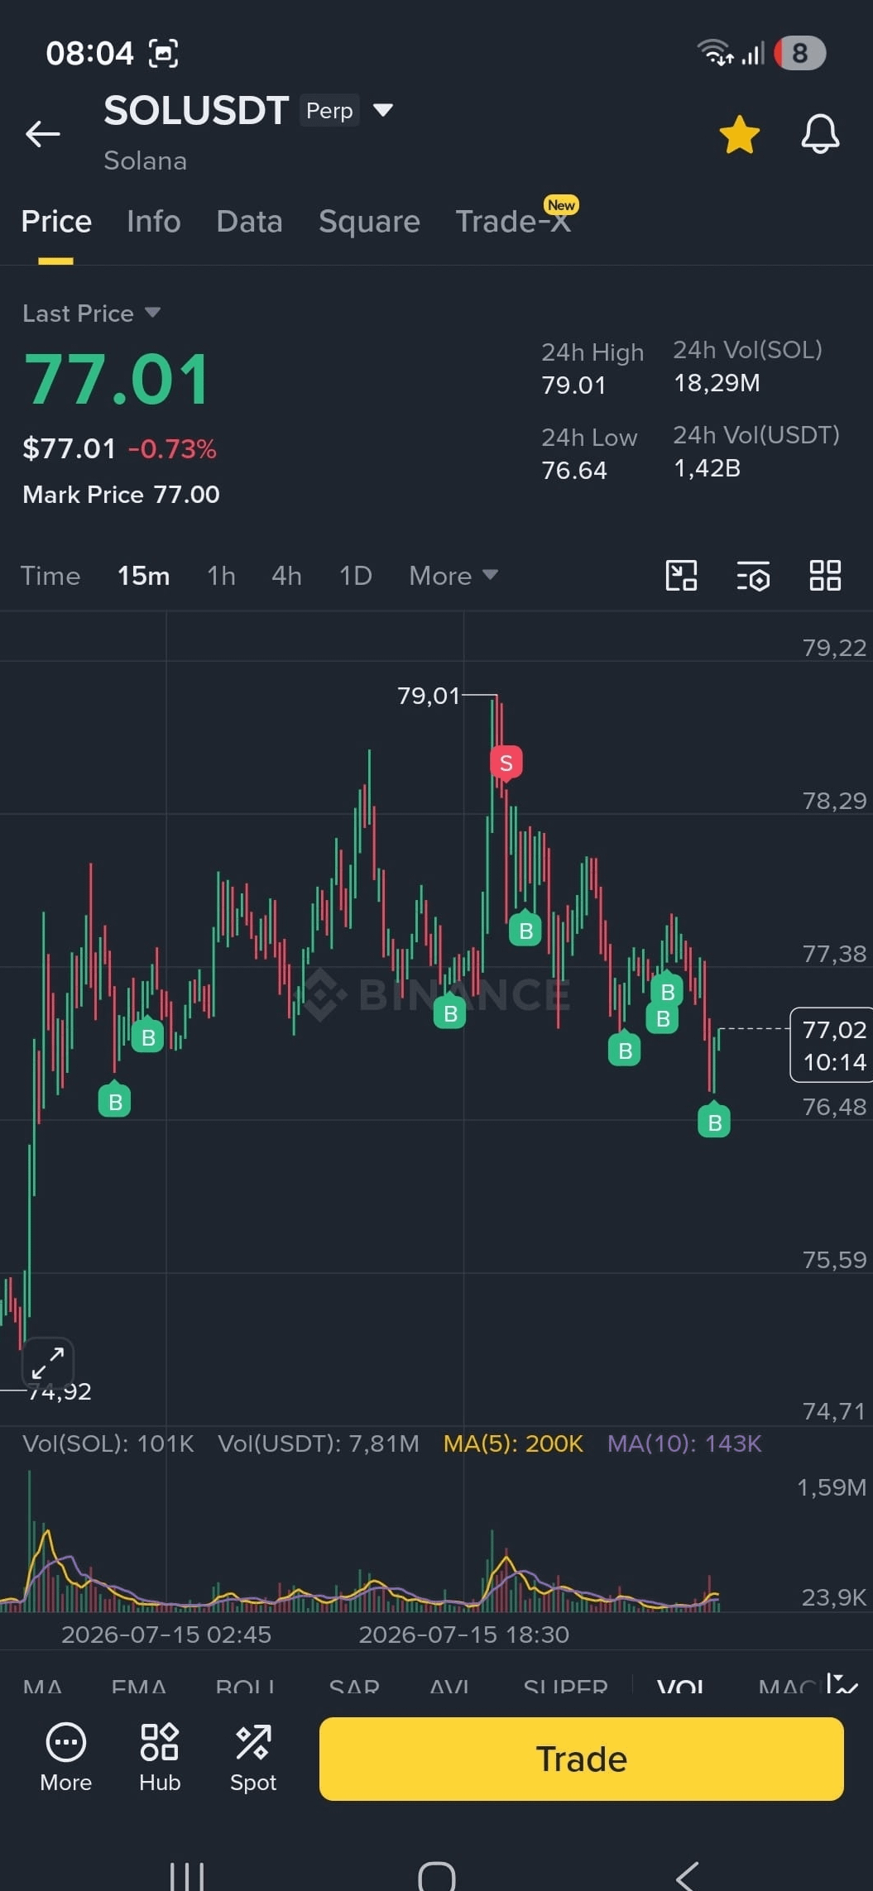Click the 24h Vol(USDT) value 1,42B
Screen dimensions: 873x1891
[x=707, y=468]
